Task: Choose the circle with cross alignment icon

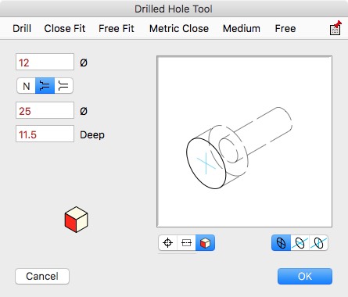Action: [281, 243]
